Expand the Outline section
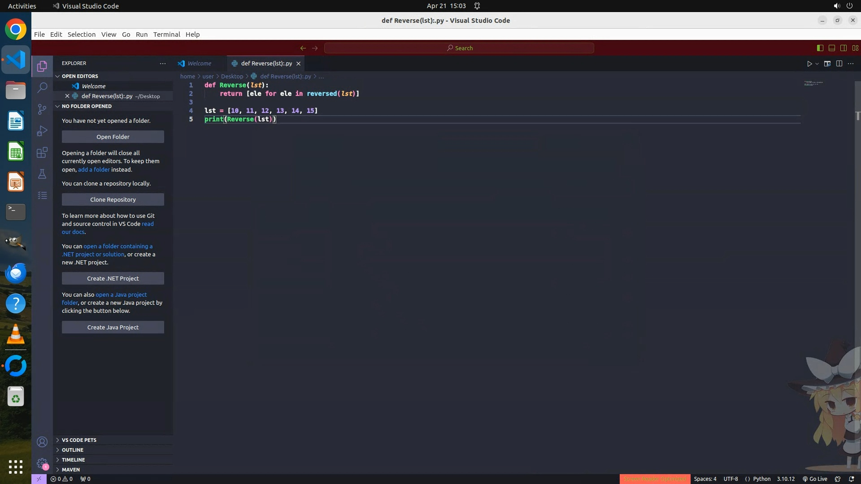The width and height of the screenshot is (861, 484). coord(73,450)
